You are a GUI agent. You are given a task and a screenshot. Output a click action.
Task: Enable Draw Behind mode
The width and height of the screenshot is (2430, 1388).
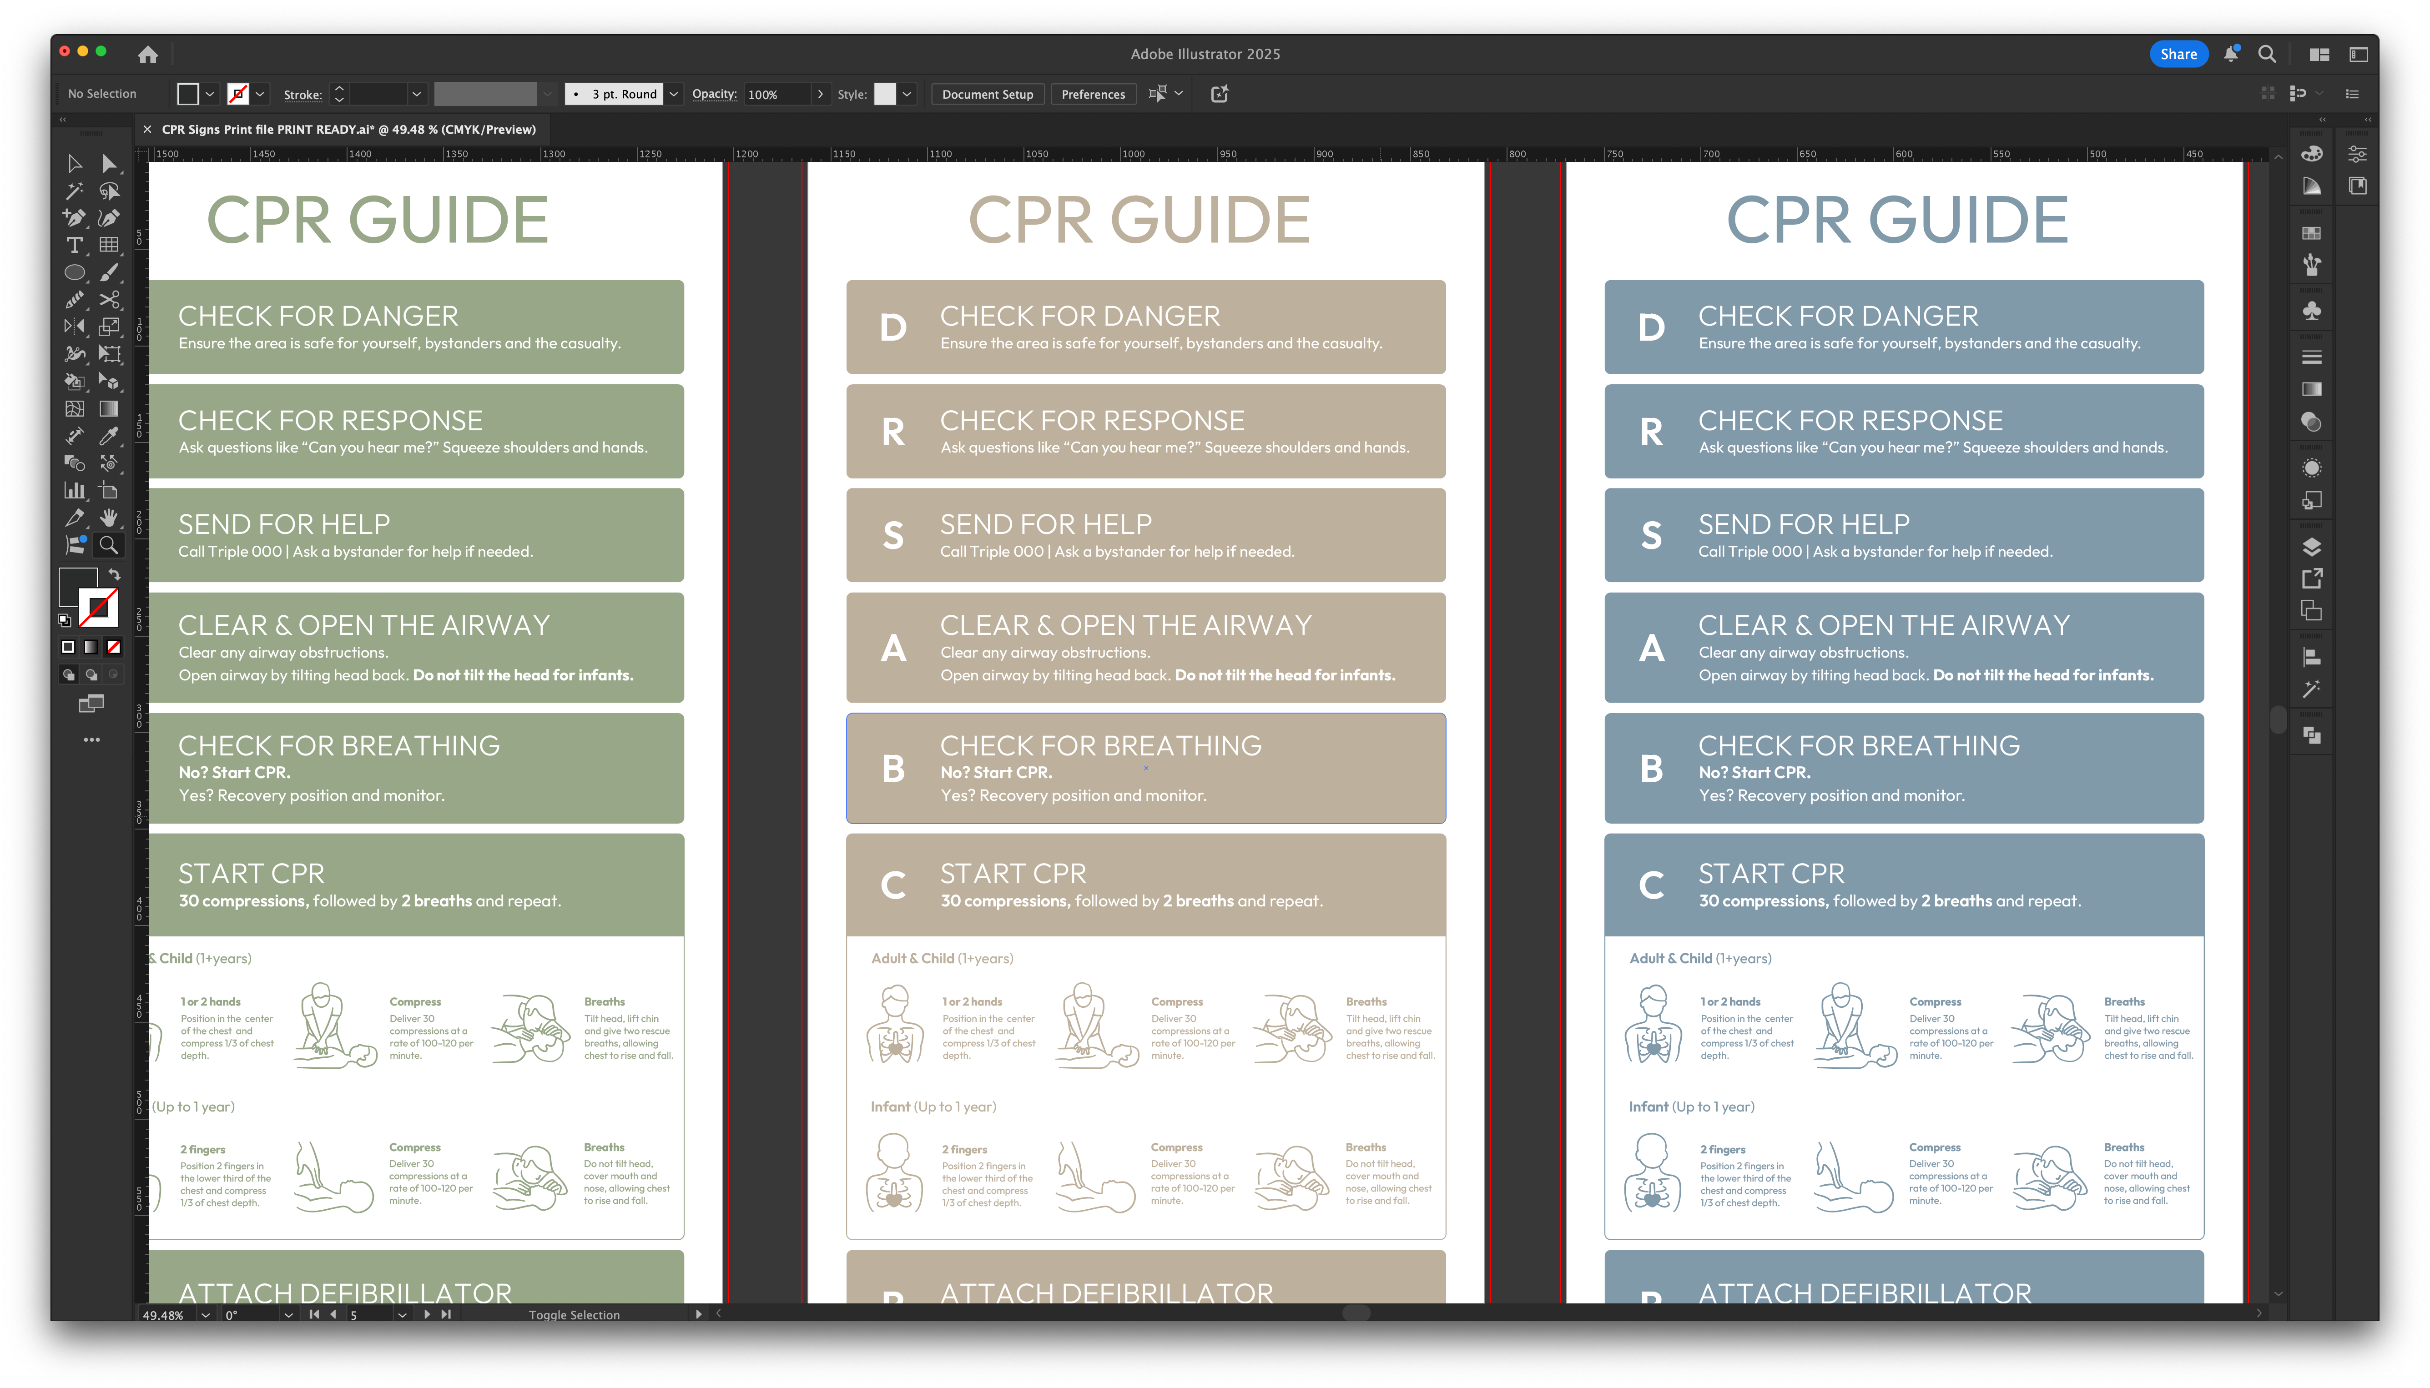(x=91, y=674)
